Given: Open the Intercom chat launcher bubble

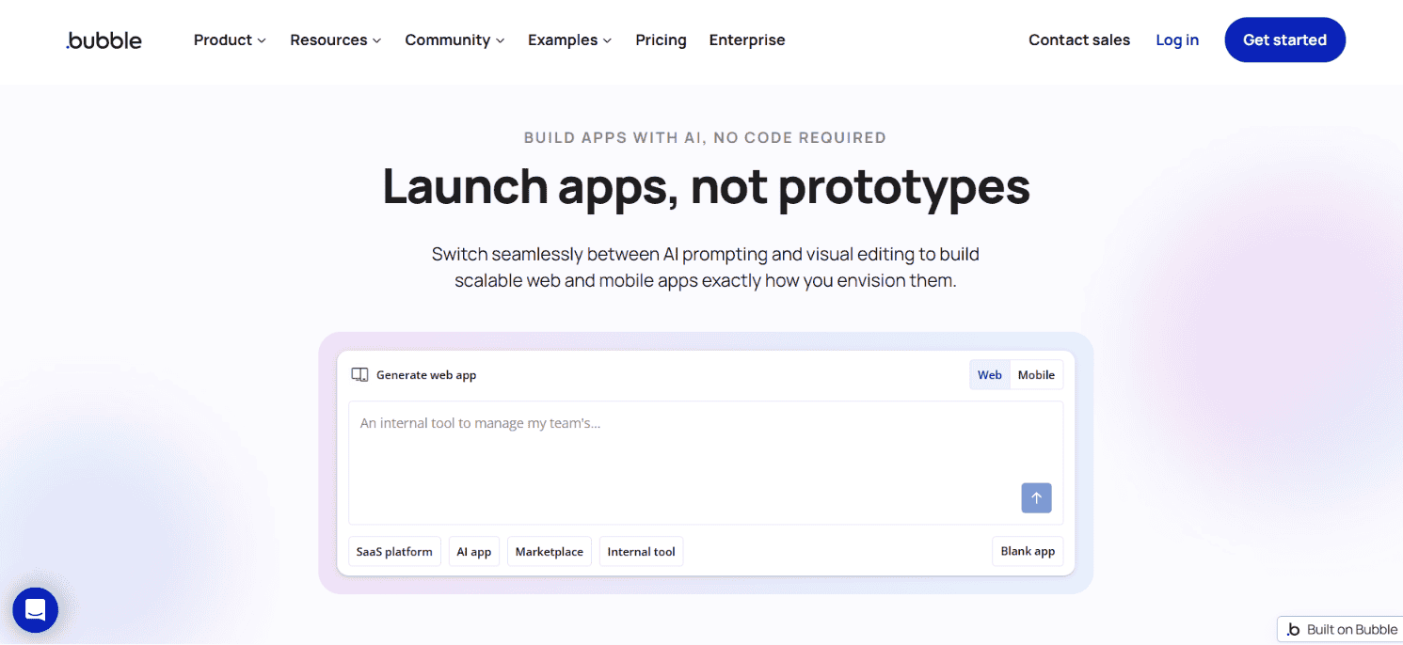Looking at the screenshot, I should coord(36,610).
